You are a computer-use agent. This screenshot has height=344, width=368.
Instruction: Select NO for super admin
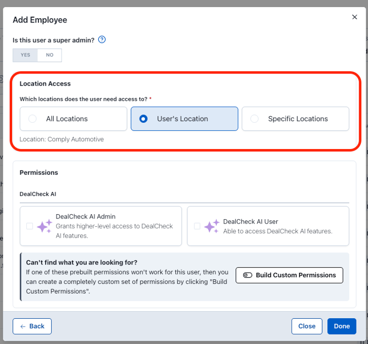50,55
